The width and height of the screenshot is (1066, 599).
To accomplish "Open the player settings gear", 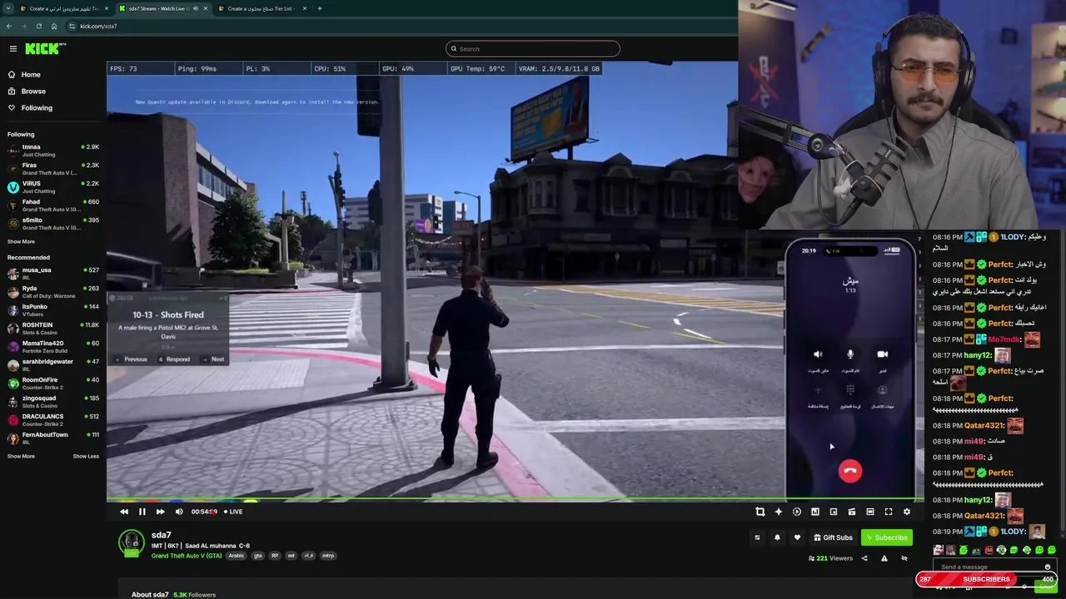I will pyautogui.click(x=907, y=512).
